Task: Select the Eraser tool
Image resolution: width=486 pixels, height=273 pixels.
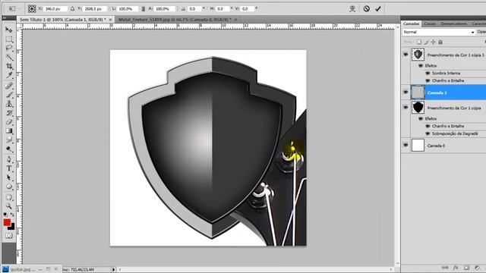Action: pyautogui.click(x=9, y=122)
